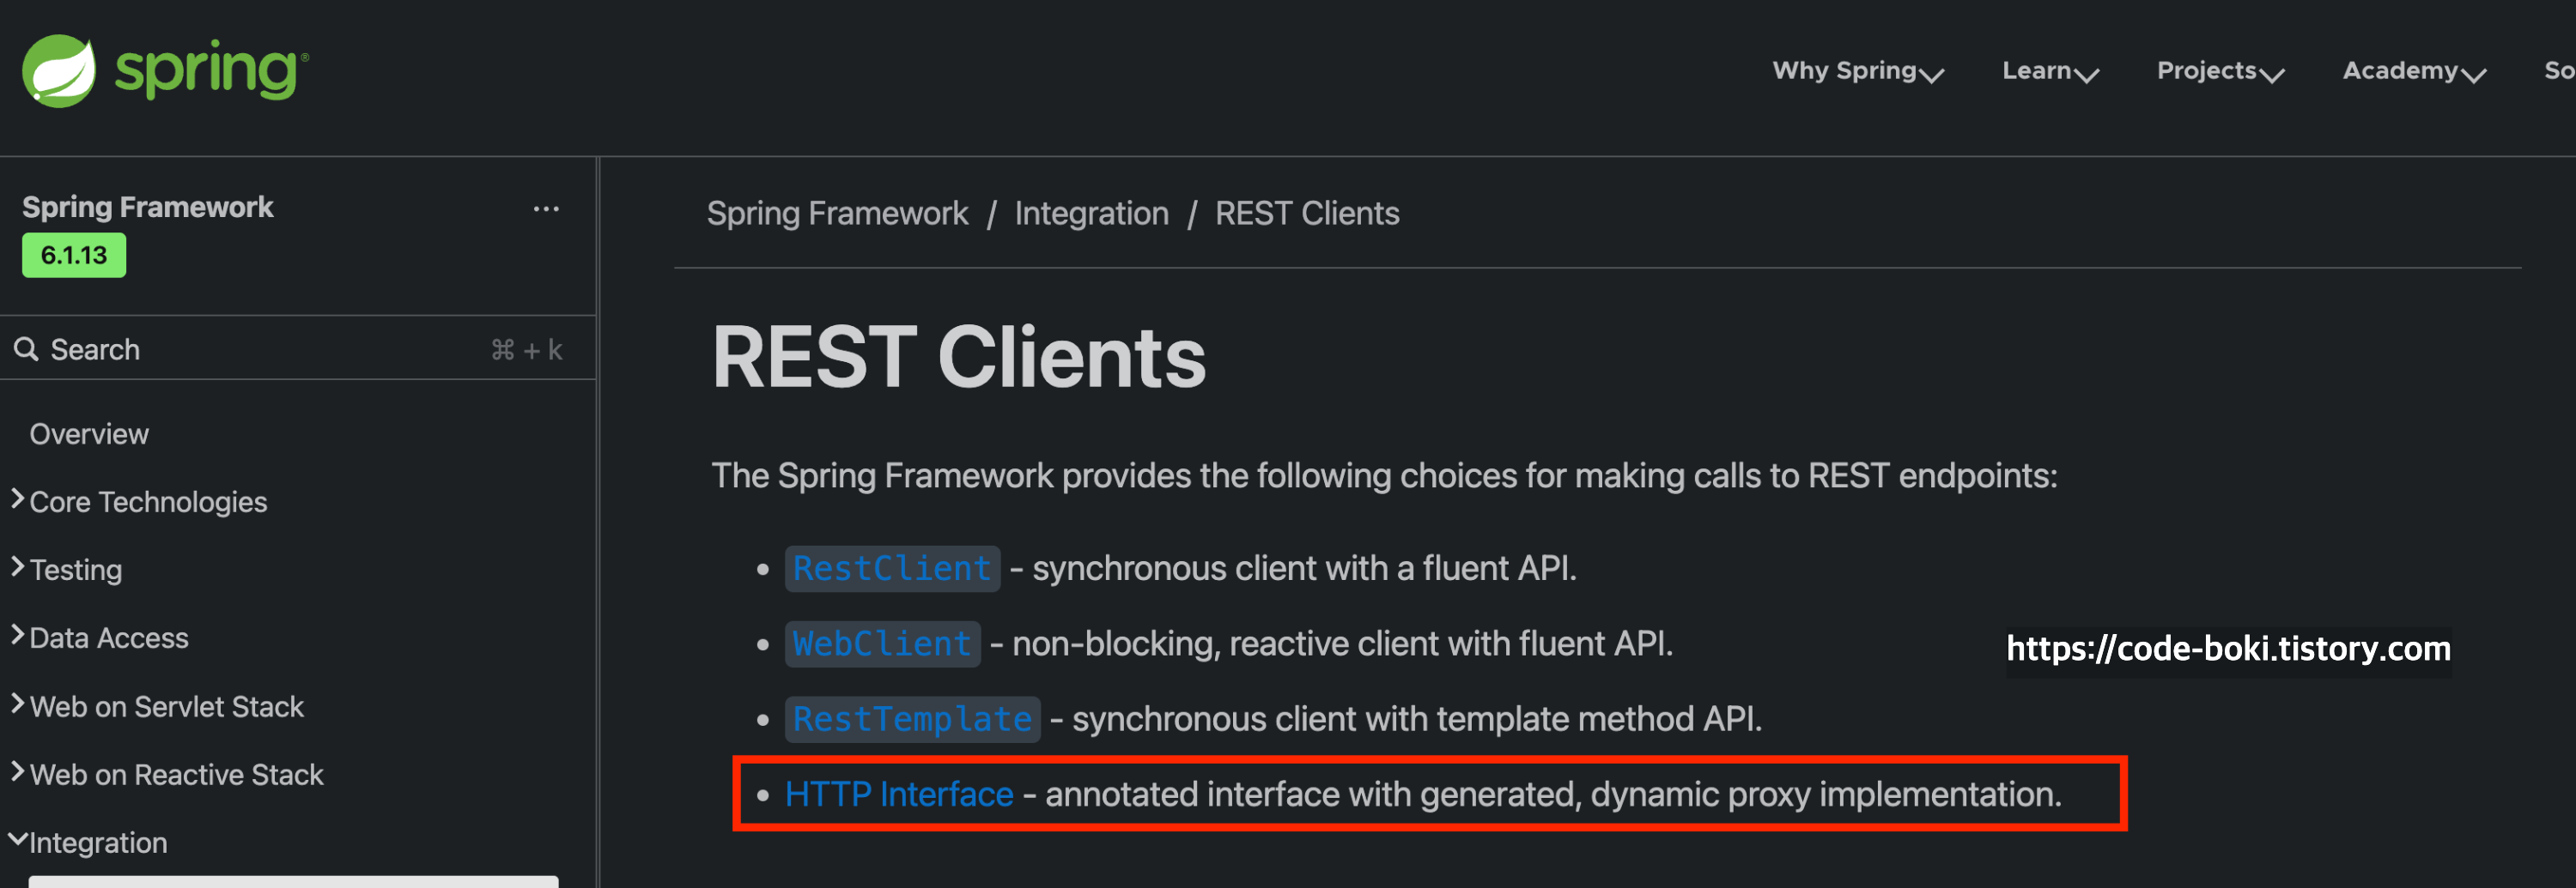The height and width of the screenshot is (888, 2576).
Task: Click the REST Clients page heading
Action: [x=958, y=357]
